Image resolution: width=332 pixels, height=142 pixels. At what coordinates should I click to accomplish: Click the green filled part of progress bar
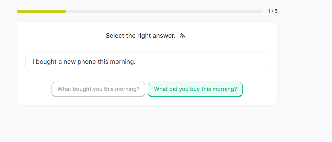(x=41, y=11)
